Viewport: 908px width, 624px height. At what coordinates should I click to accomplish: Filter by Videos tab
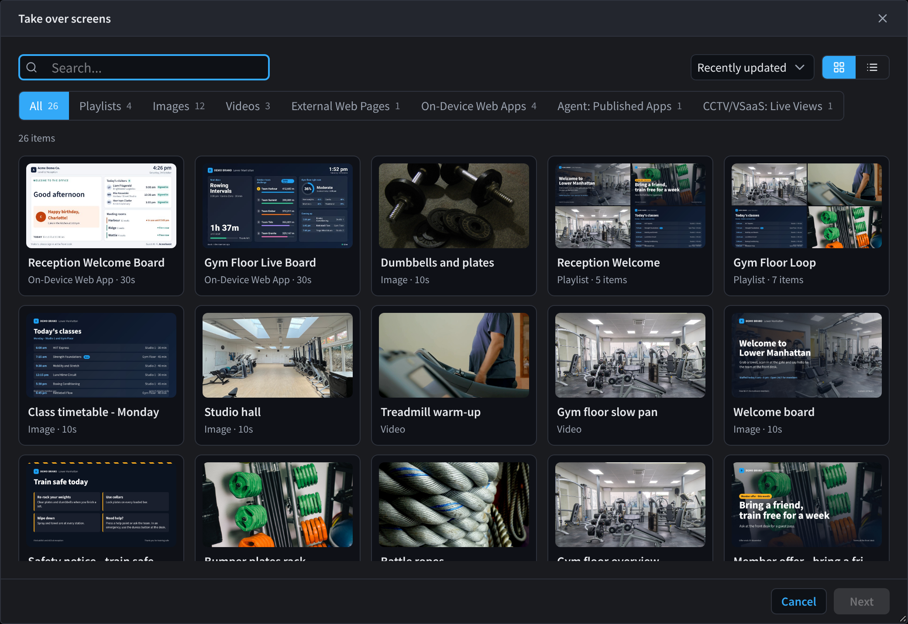248,106
